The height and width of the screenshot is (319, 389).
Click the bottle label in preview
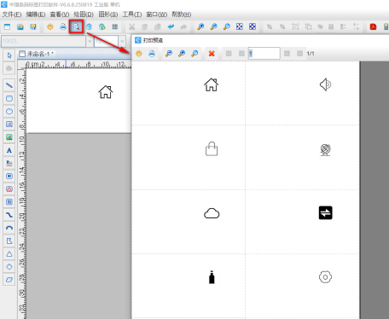(212, 277)
